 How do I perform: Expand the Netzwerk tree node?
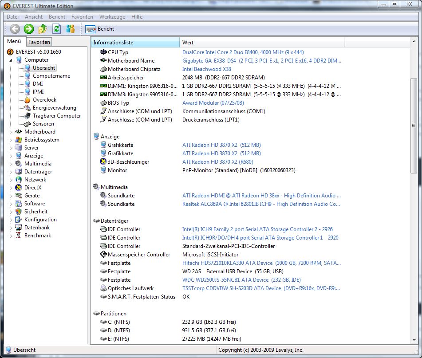pos(11,180)
